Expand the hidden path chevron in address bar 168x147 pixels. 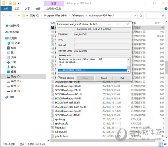point(27,16)
